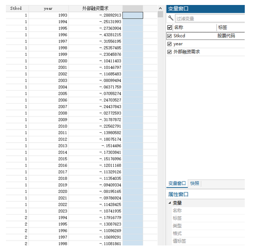The height and width of the screenshot is (250, 262).
Task: Click year cell 2023
Action: point(63,211)
